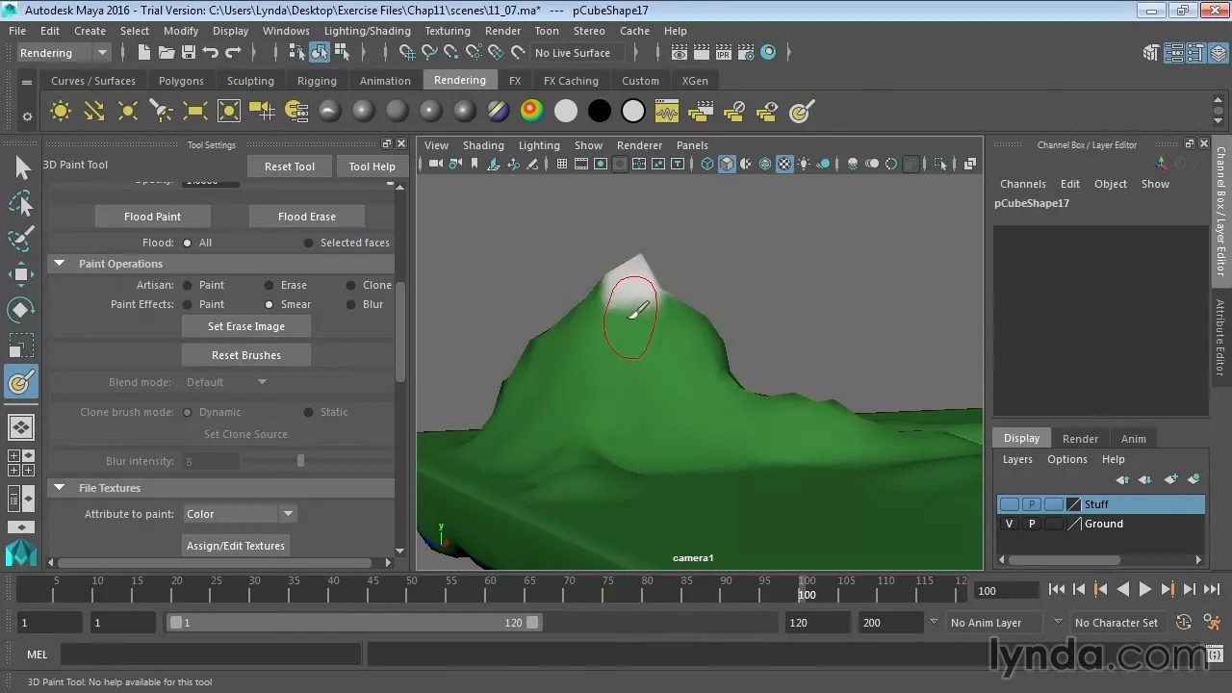Viewport: 1232px width, 693px height.
Task: Toggle visibility of the Ground layer
Action: click(x=1009, y=524)
